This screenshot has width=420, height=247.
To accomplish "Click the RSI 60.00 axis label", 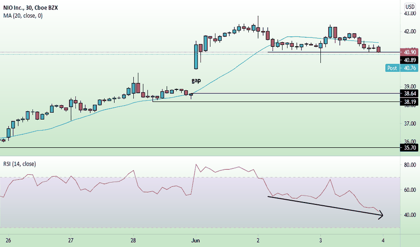I will (410, 190).
